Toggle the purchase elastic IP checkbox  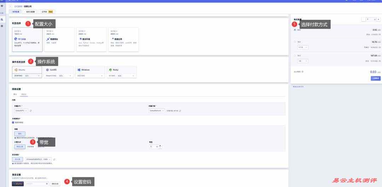coord(13,122)
